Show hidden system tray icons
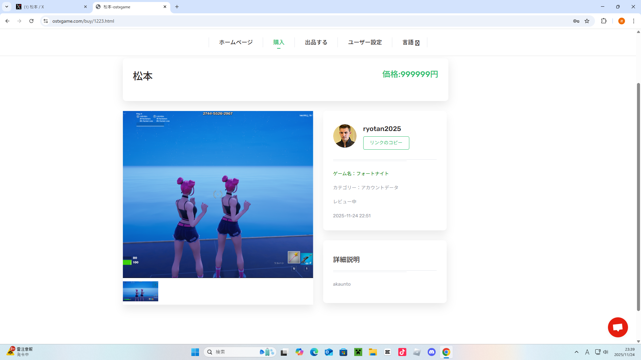The height and width of the screenshot is (360, 641). (576, 352)
